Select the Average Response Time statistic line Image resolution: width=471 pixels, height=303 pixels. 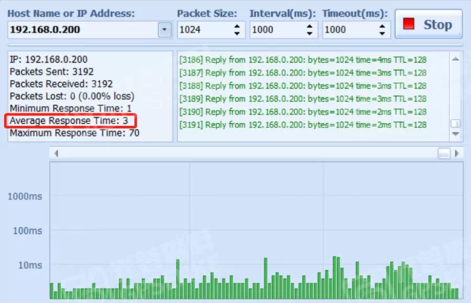(69, 121)
